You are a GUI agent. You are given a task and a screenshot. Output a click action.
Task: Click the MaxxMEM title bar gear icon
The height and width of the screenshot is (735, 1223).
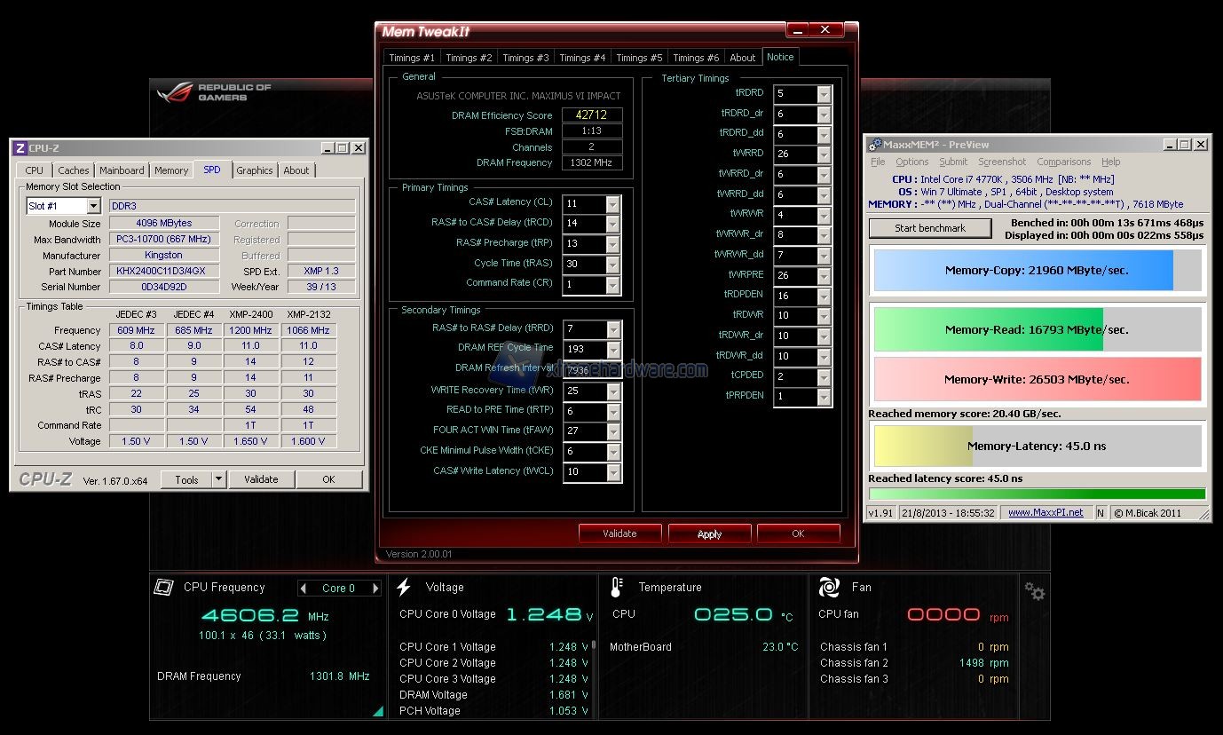(x=875, y=145)
